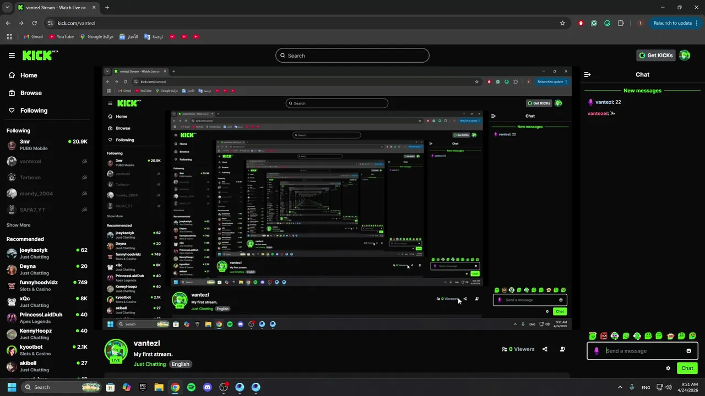Open the YouTube bookmark

pyautogui.click(x=61, y=37)
